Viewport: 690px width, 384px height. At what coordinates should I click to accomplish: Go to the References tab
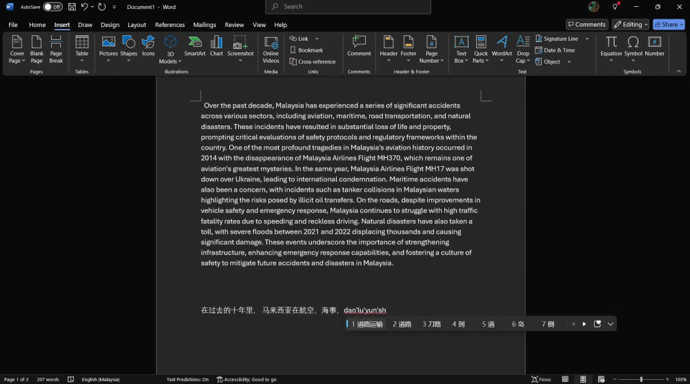tap(170, 25)
